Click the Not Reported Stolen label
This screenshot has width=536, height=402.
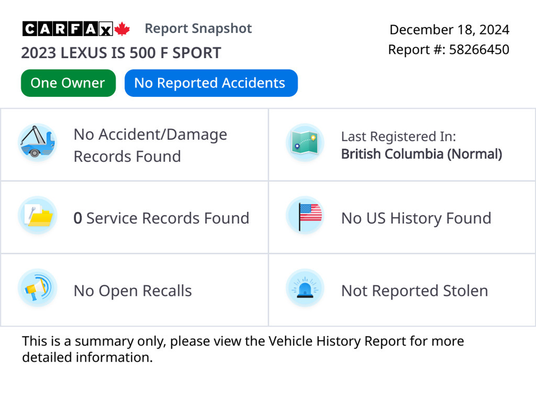coord(415,291)
